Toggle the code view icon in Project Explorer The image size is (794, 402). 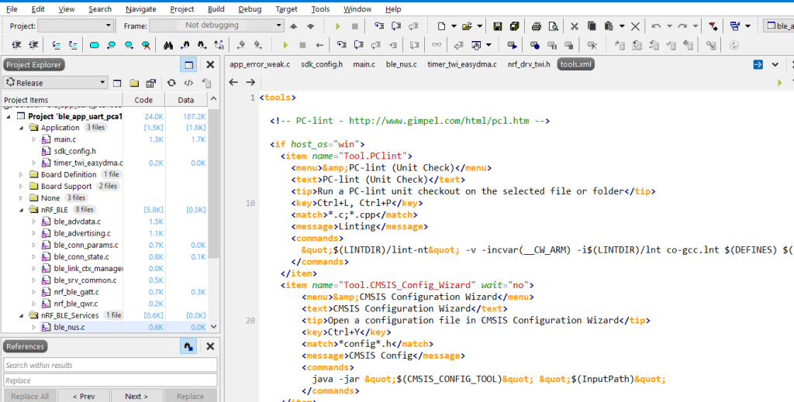[188, 83]
